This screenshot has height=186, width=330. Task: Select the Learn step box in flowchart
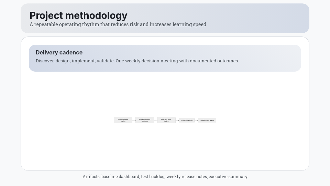(207, 121)
